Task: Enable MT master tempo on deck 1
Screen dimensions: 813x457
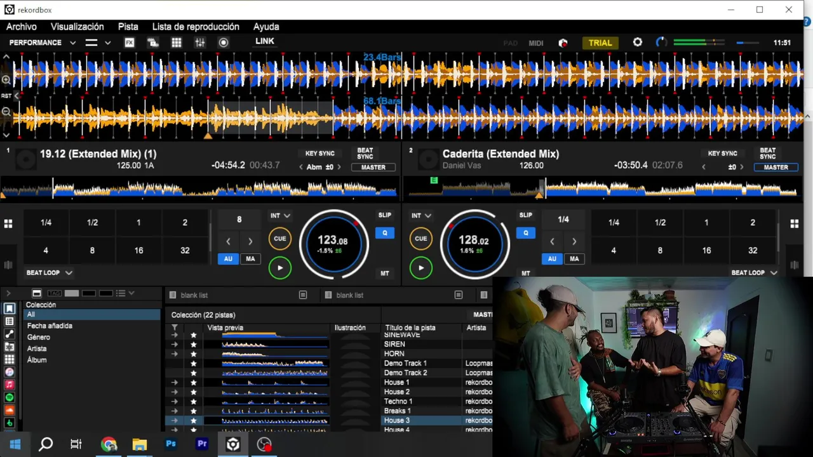Action: point(385,274)
